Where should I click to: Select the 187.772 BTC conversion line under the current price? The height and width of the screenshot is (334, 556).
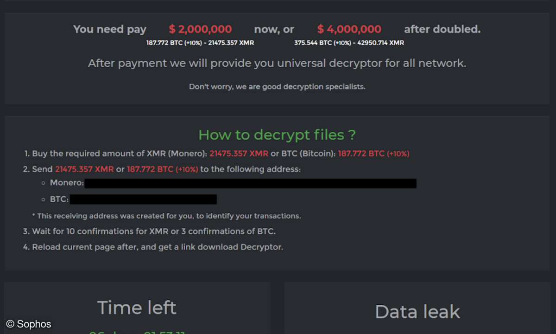[200, 43]
